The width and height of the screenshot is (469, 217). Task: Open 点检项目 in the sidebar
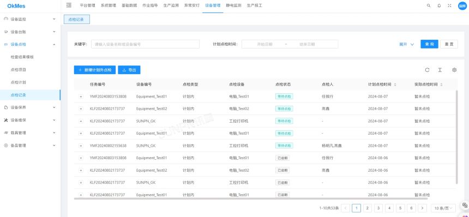point(18,70)
